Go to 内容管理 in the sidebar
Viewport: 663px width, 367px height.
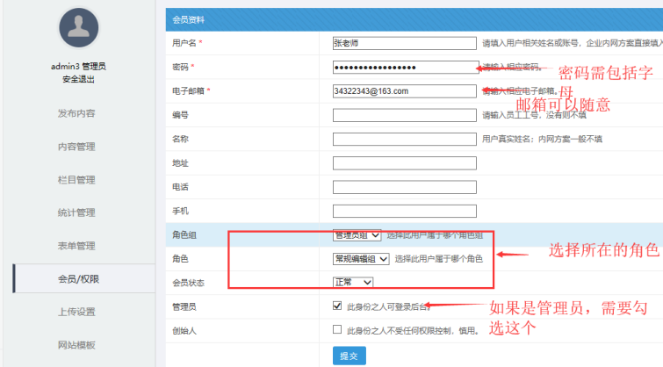(76, 147)
